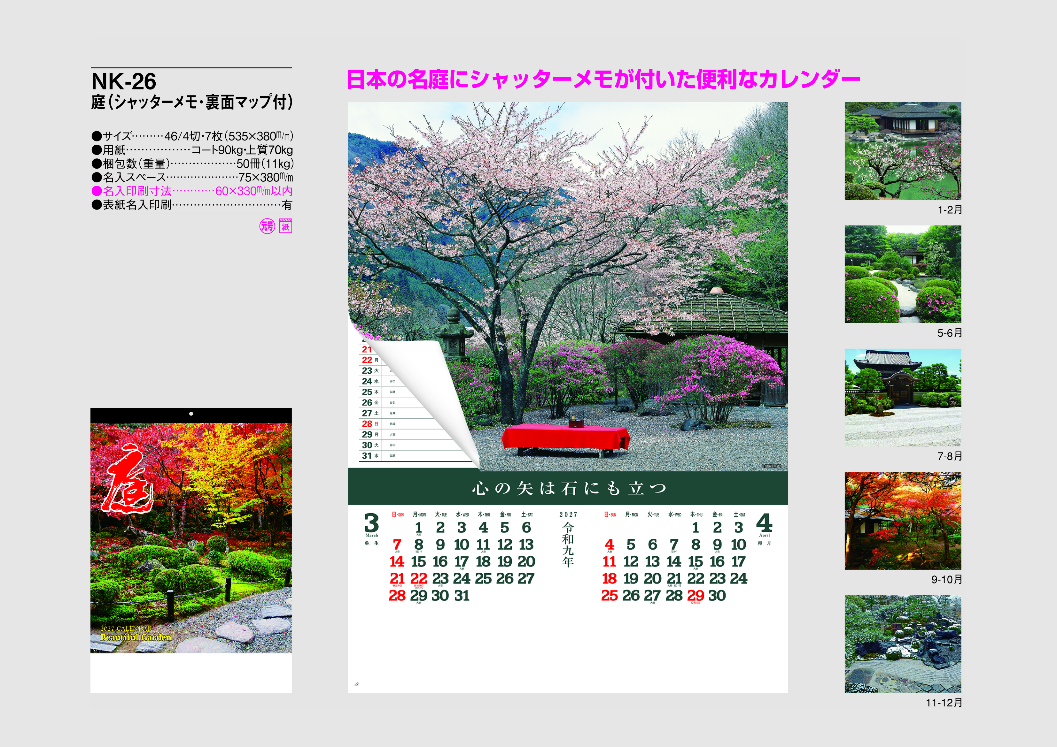Select red date 21 in March grid
Screen dimensions: 1057x747
point(397,578)
